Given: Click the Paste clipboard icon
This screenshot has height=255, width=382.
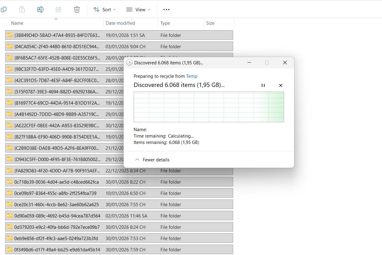Looking at the screenshot, I should pos(22,9).
